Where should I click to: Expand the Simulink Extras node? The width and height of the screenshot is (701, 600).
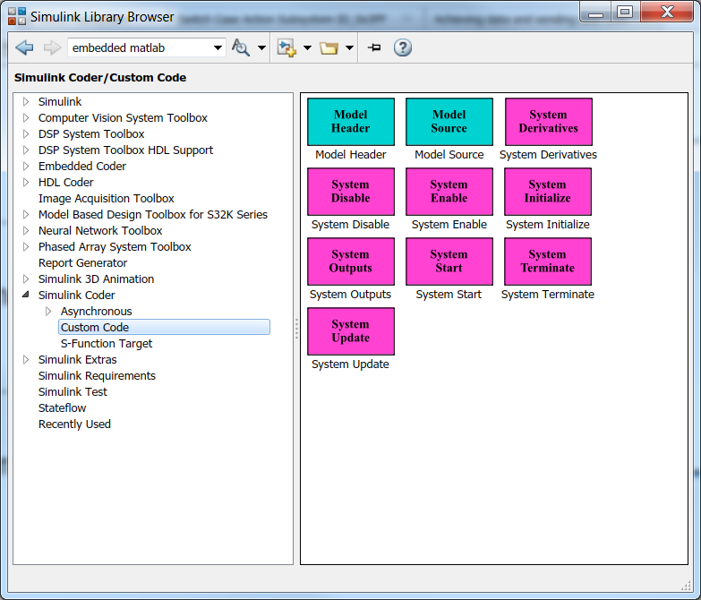[x=26, y=359]
